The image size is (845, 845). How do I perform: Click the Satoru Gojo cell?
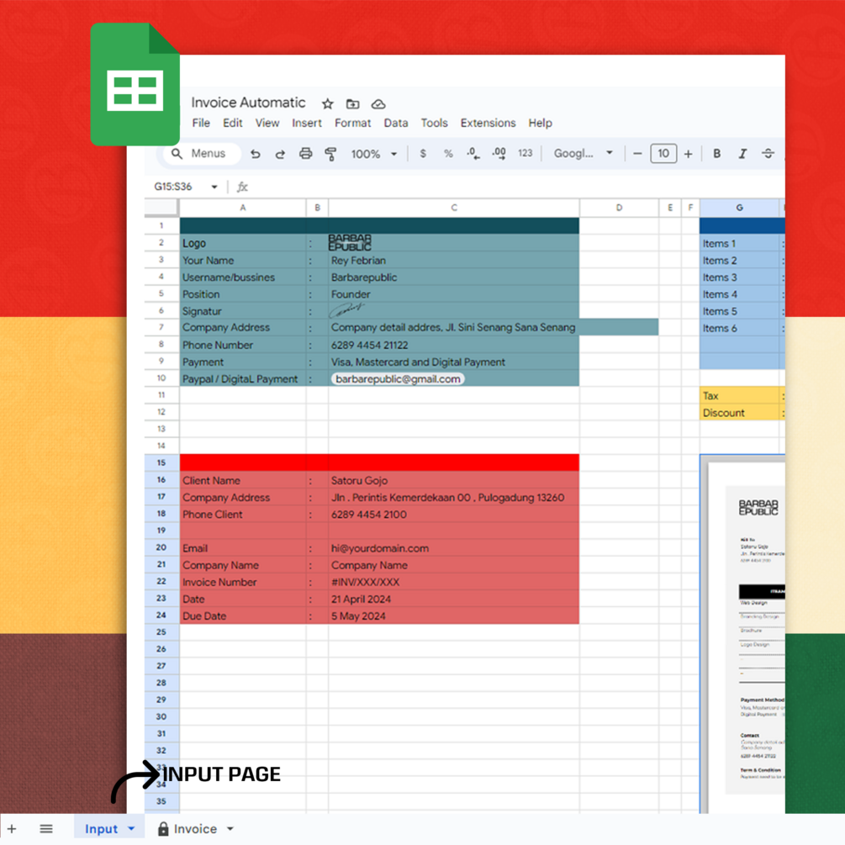pyautogui.click(x=454, y=480)
